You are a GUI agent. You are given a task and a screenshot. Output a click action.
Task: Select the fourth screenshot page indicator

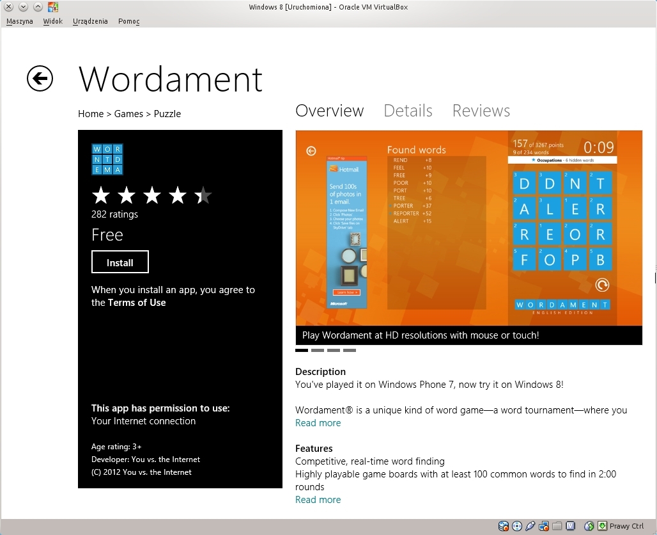tap(350, 350)
